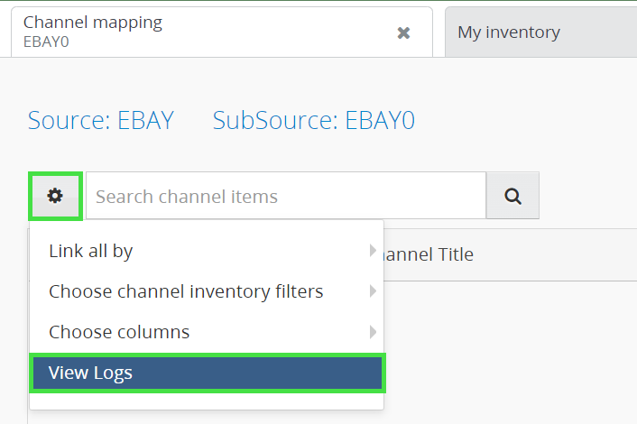Expand the Link all by submenu arrow
This screenshot has height=424, width=637.
coord(373,251)
